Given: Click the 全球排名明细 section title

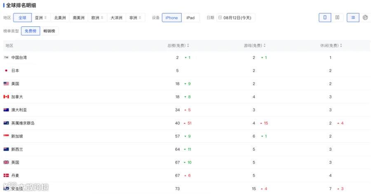Looking at the screenshot, I should (x=21, y=5).
